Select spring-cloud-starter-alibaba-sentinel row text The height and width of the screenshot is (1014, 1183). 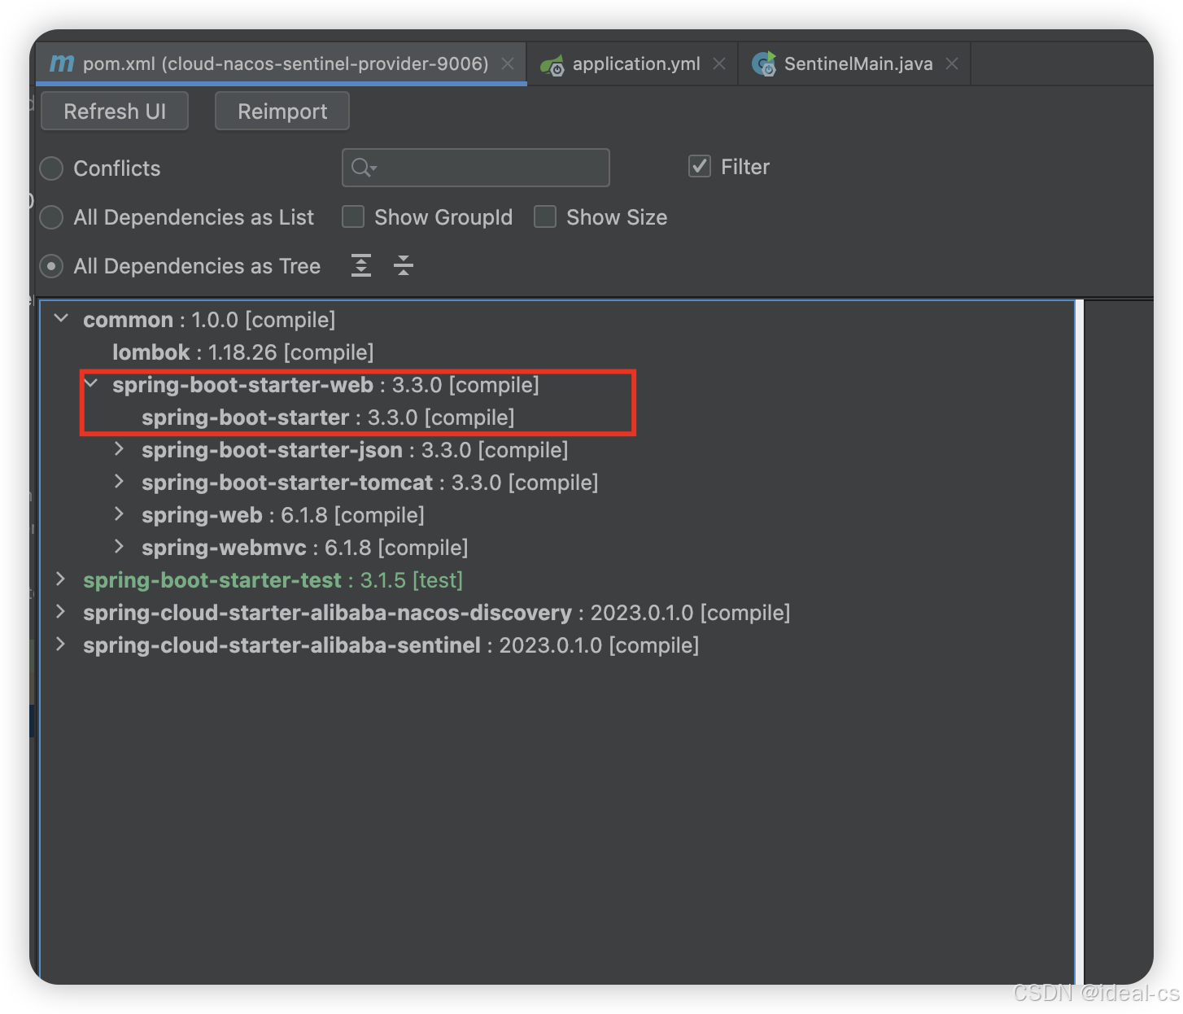(x=391, y=645)
